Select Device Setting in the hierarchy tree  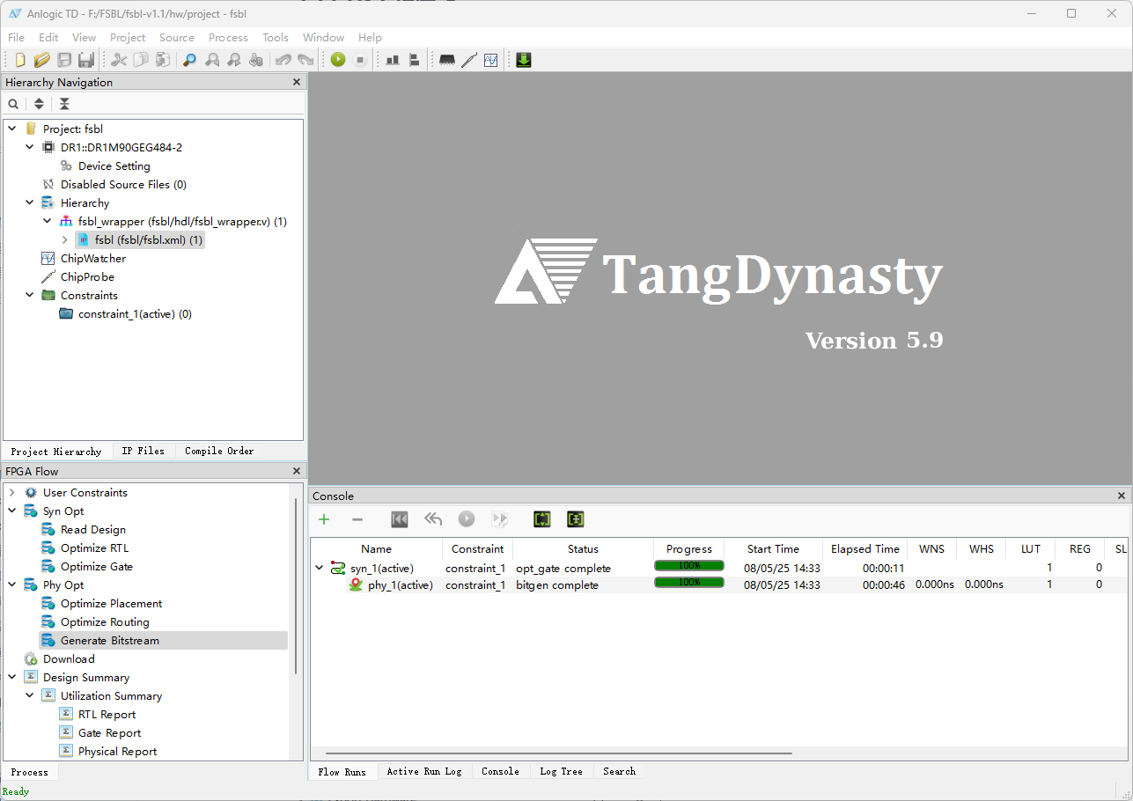click(114, 165)
